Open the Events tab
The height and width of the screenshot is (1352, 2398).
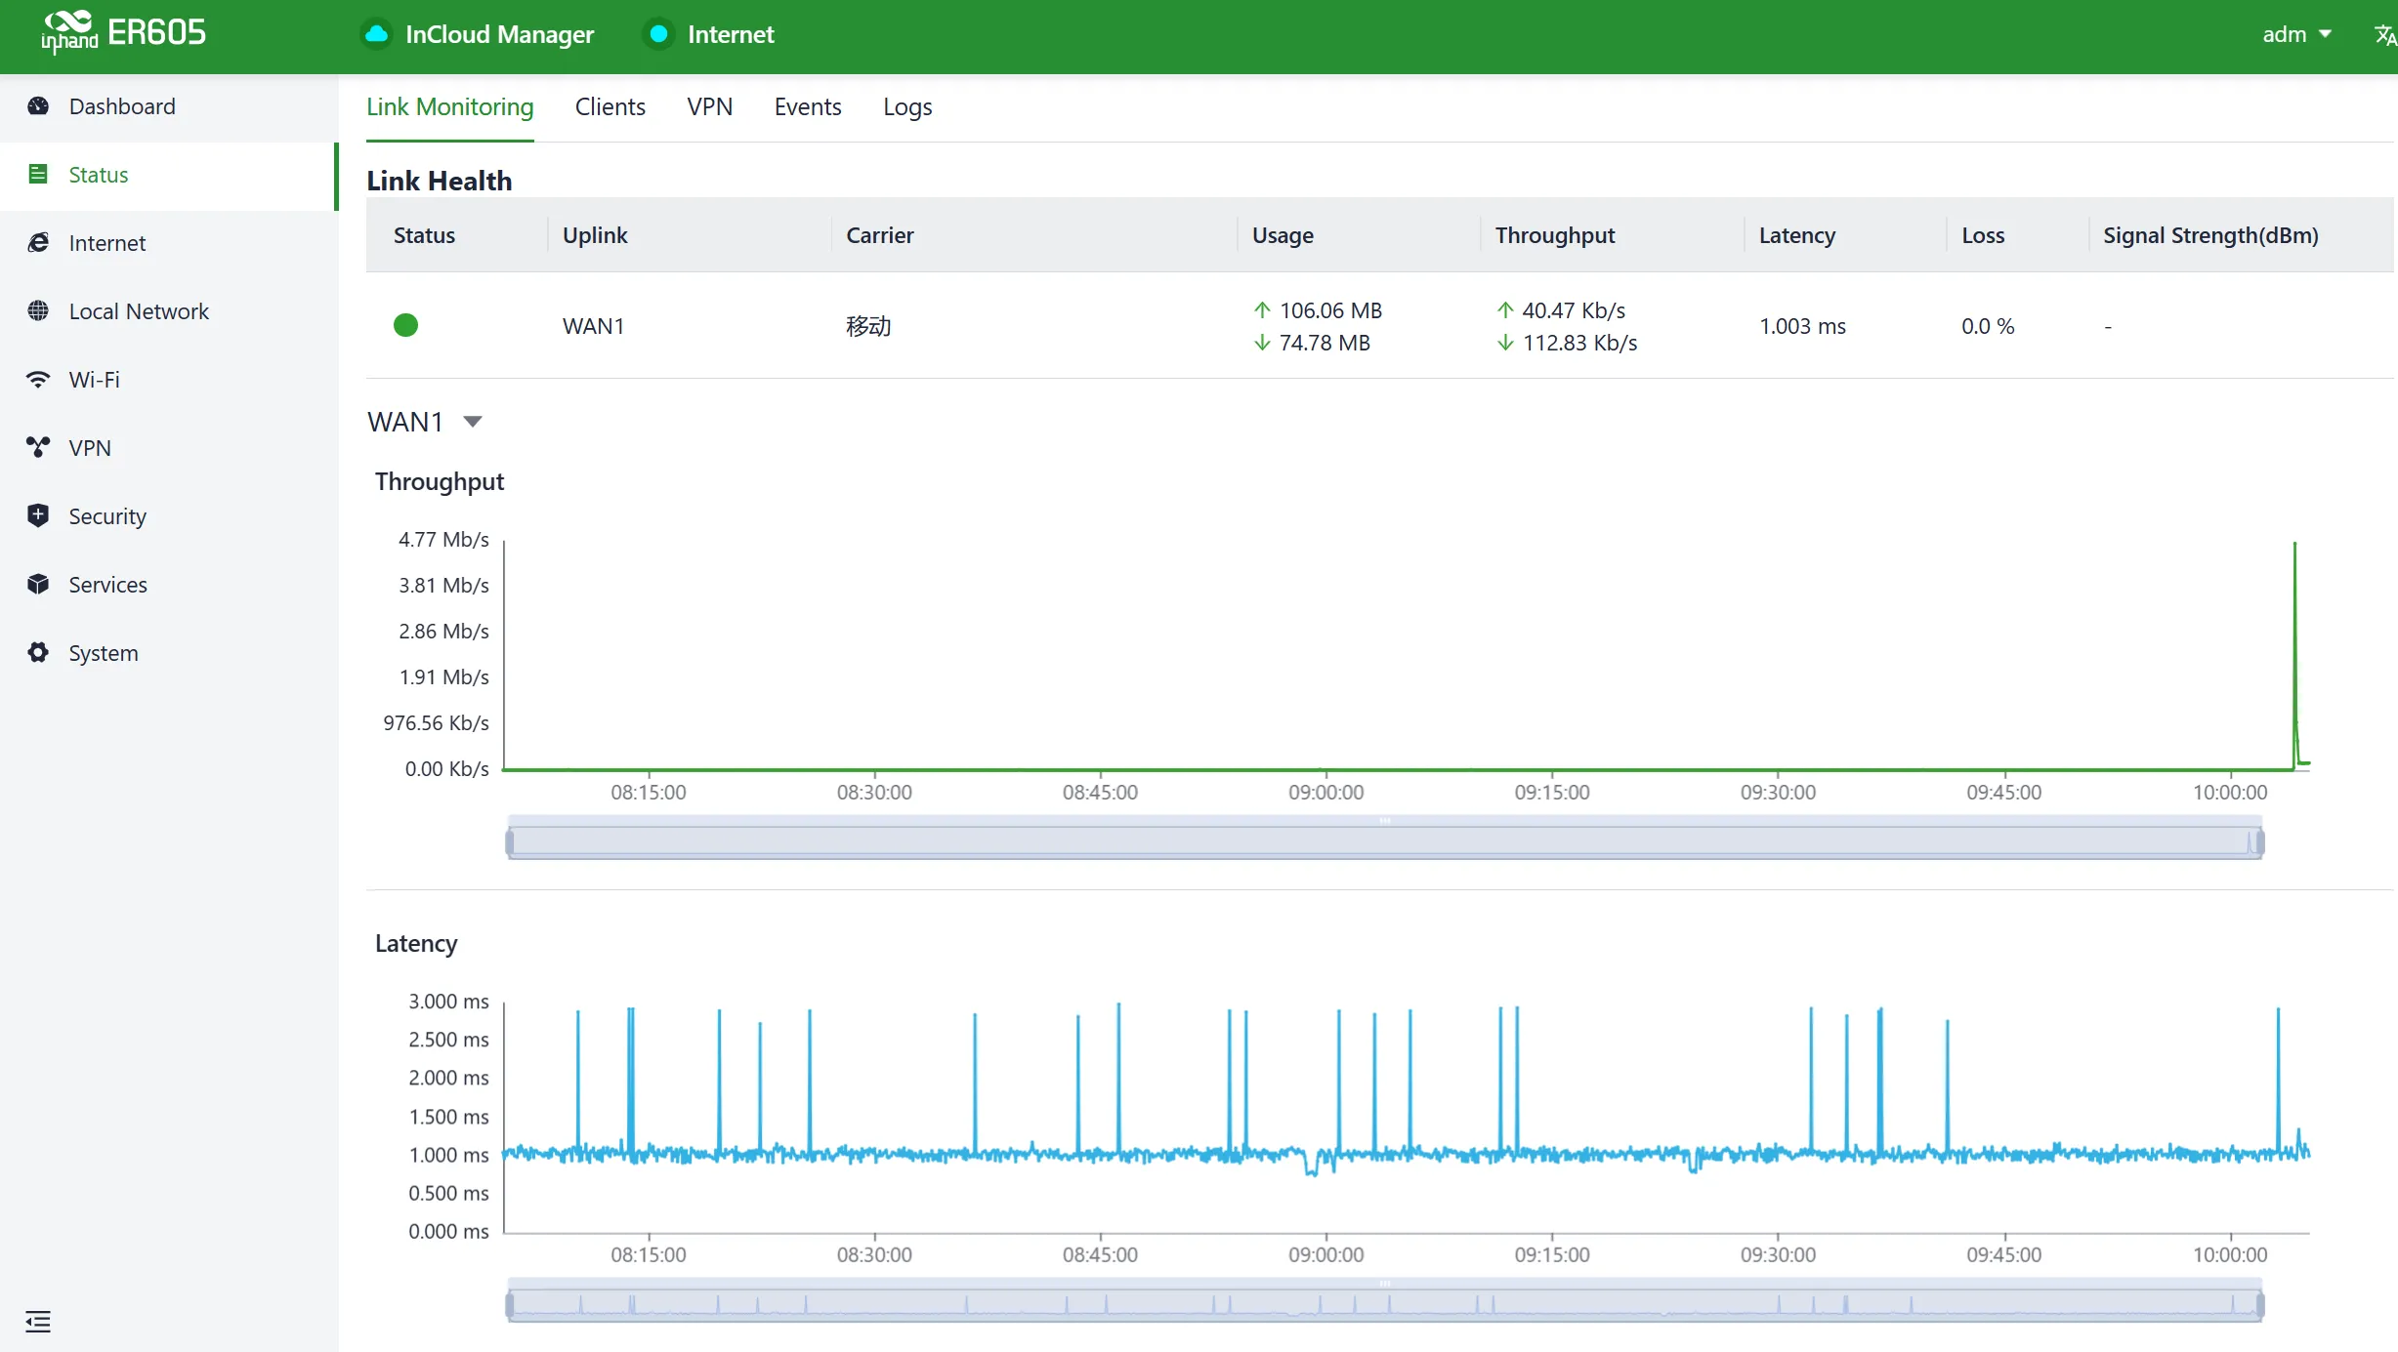pos(807,106)
